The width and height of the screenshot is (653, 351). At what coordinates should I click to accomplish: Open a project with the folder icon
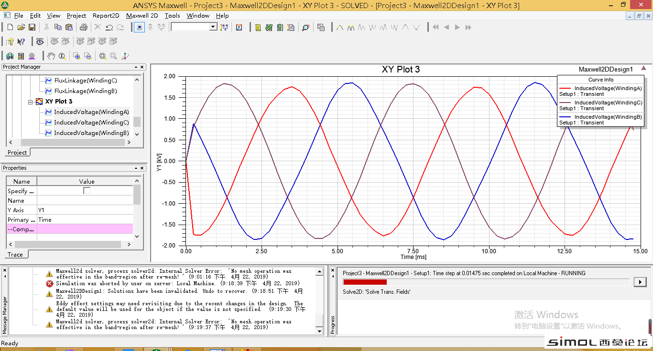[x=21, y=27]
